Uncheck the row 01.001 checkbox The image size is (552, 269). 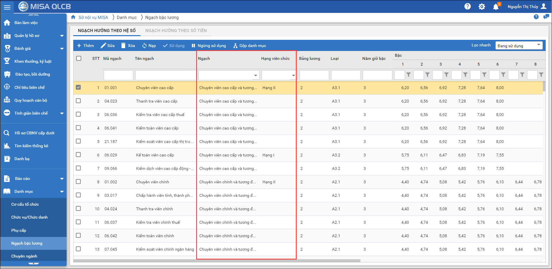tap(78, 87)
